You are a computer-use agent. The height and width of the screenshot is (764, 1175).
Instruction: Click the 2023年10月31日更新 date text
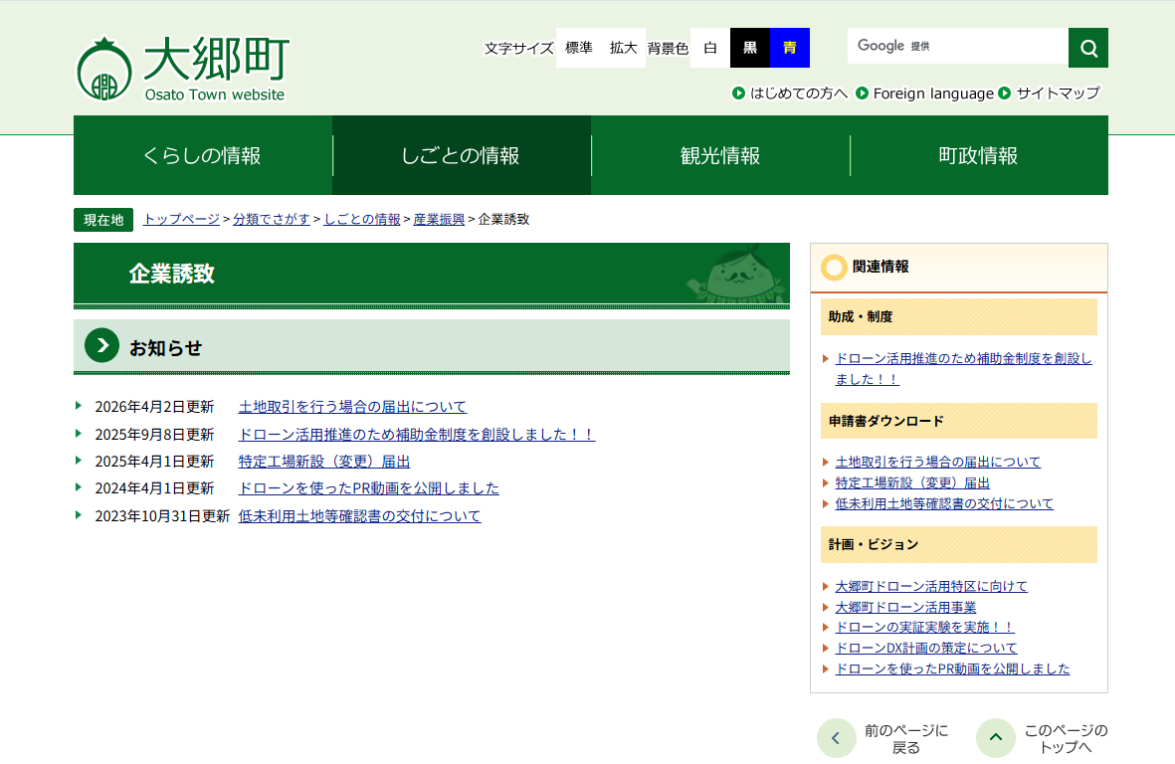(162, 516)
